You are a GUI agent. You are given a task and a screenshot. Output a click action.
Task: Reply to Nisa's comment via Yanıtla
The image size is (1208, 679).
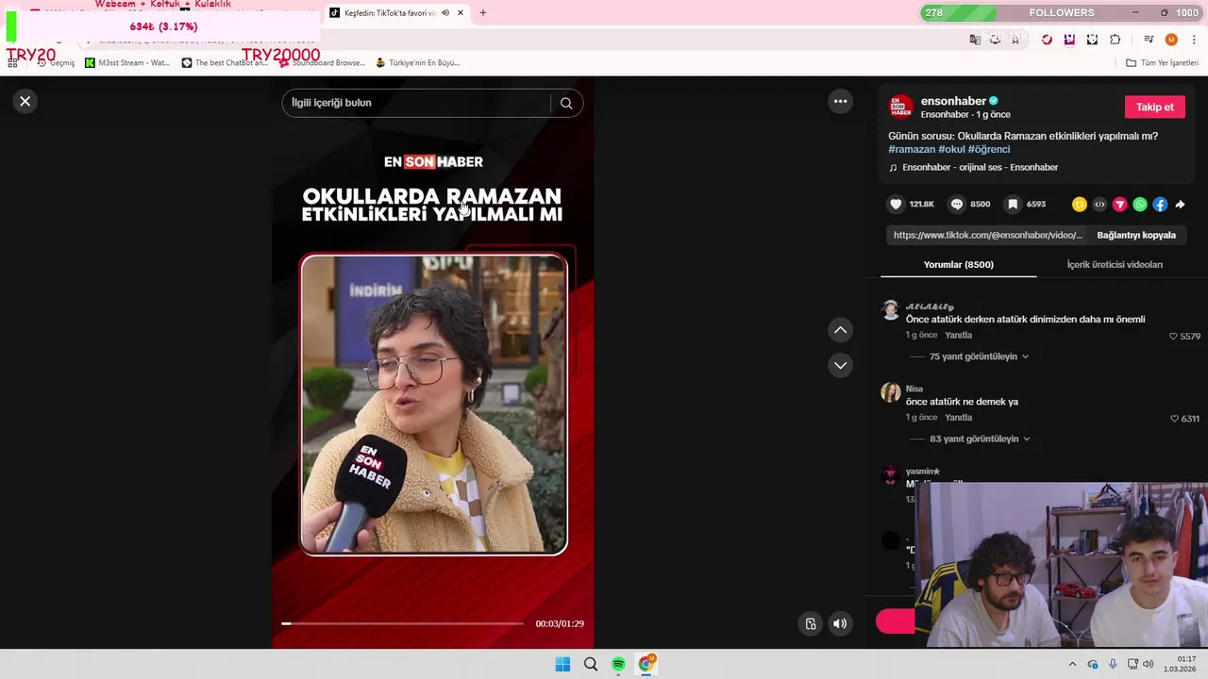(x=958, y=417)
